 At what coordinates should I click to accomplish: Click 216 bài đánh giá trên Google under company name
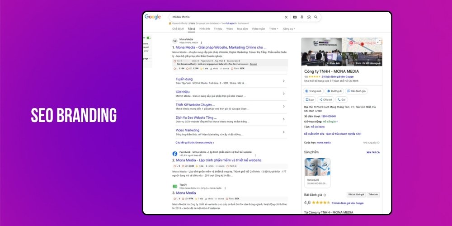click(x=338, y=77)
